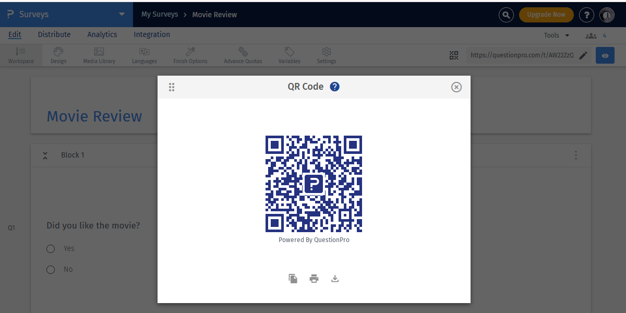Select the No radio option

tap(51, 270)
